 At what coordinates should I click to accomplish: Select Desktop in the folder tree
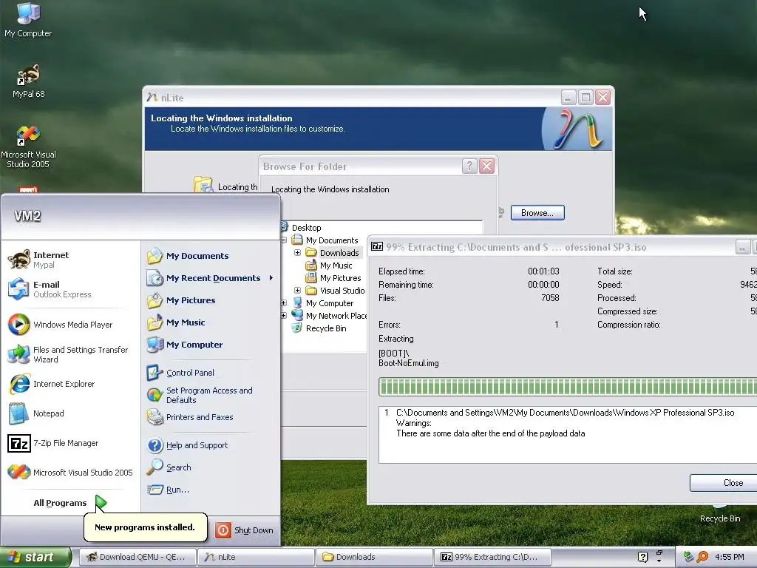(x=306, y=228)
